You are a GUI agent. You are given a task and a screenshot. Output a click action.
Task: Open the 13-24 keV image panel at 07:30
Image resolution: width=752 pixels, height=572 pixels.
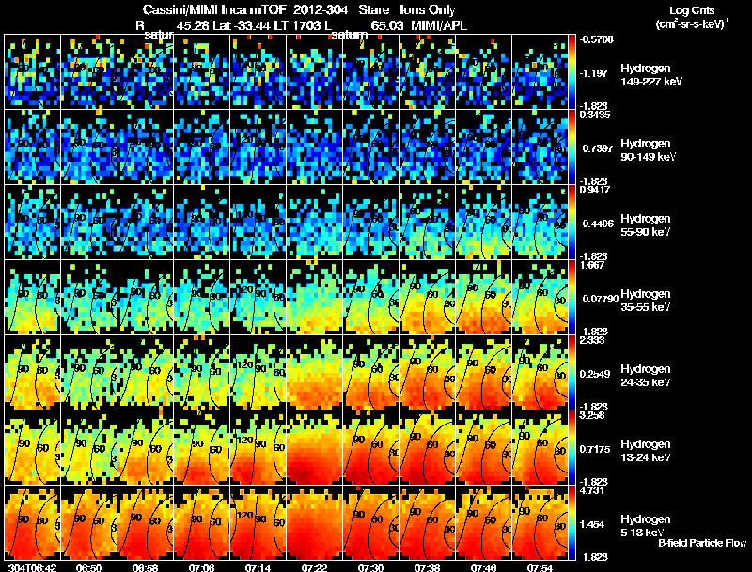[370, 447]
